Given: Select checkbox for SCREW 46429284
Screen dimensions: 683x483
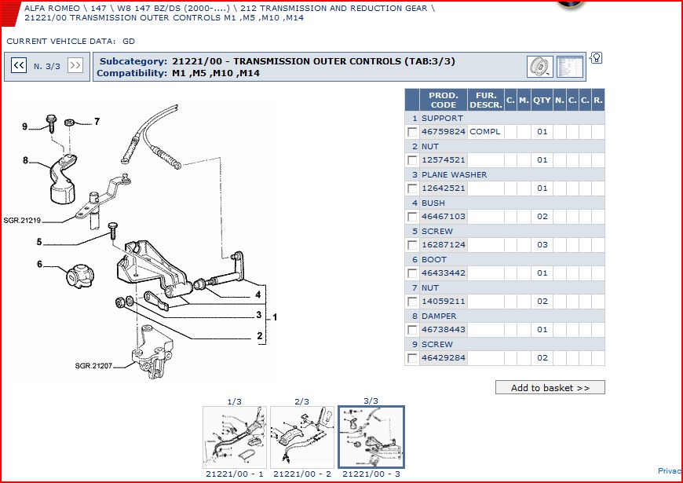Looking at the screenshot, I should (x=412, y=358).
